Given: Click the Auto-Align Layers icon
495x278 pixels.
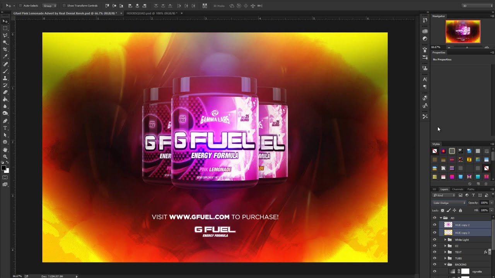Looking at the screenshot, I should click(205, 6).
